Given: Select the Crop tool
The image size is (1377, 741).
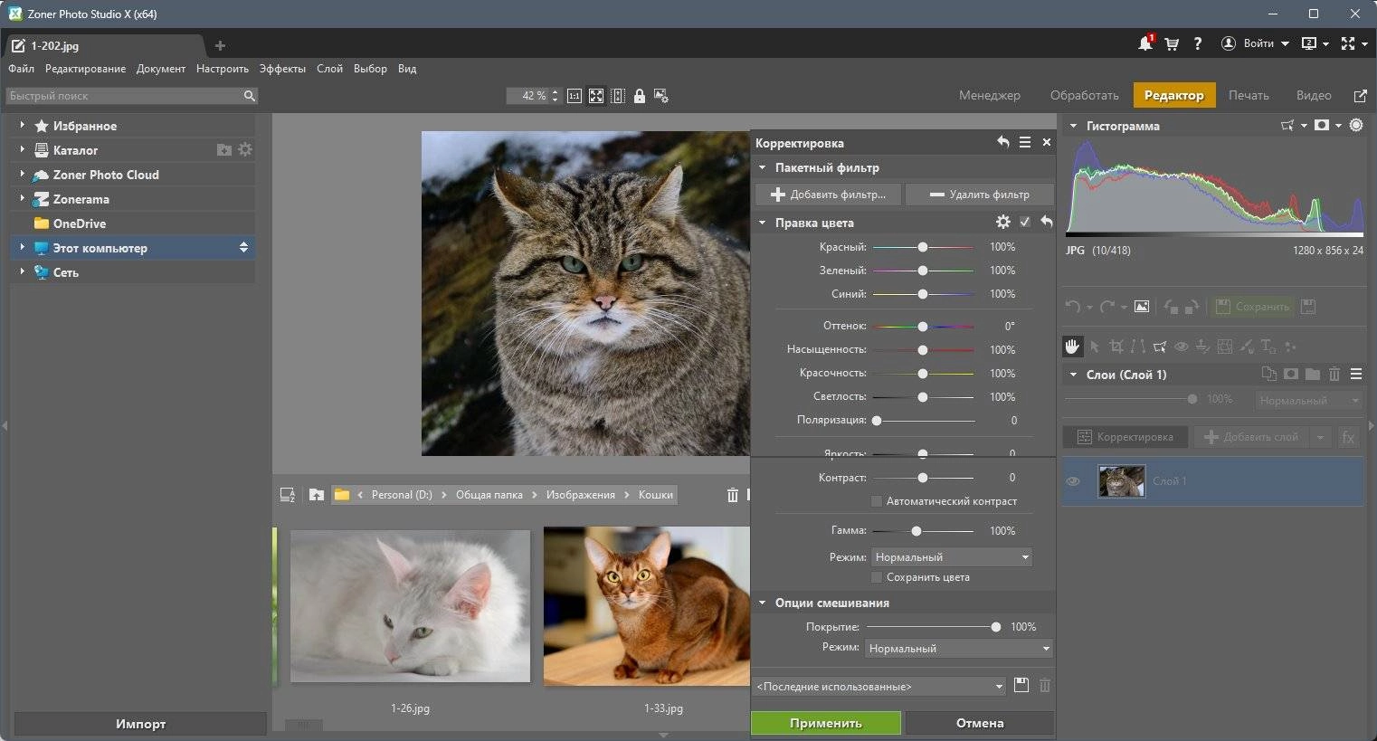Looking at the screenshot, I should point(1116,346).
